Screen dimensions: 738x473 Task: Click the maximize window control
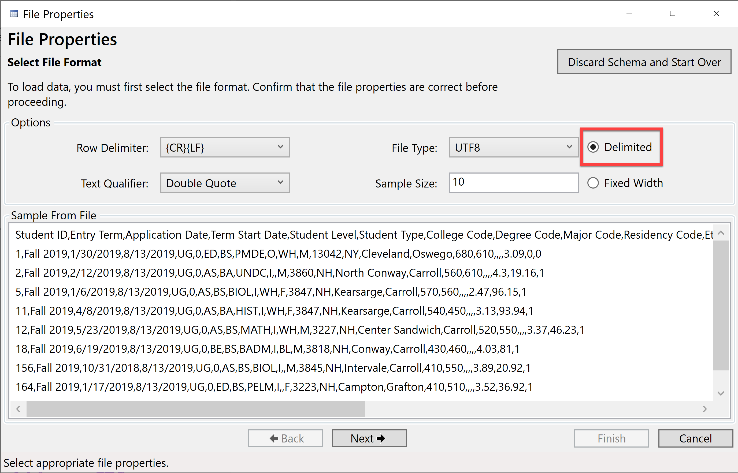673,13
